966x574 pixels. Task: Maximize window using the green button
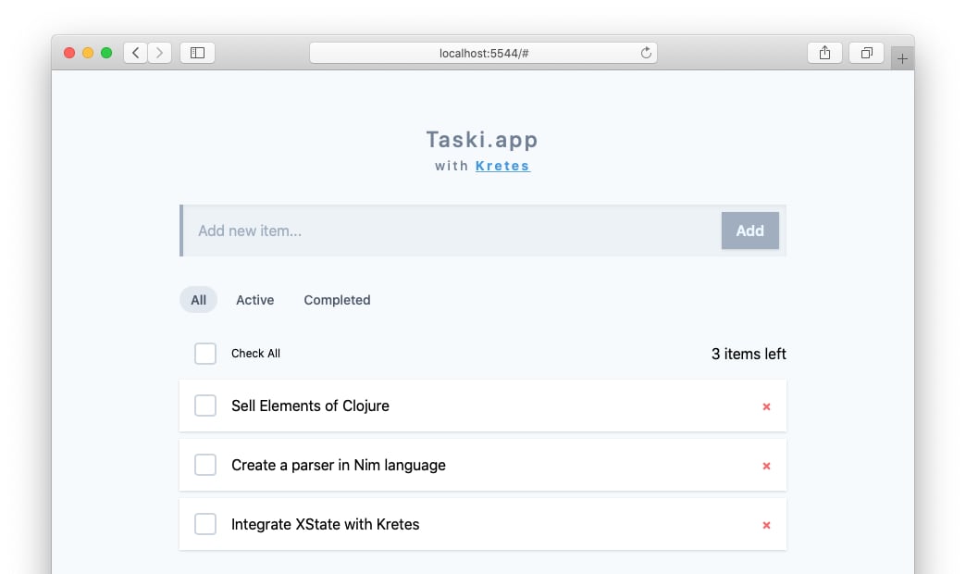[106, 53]
